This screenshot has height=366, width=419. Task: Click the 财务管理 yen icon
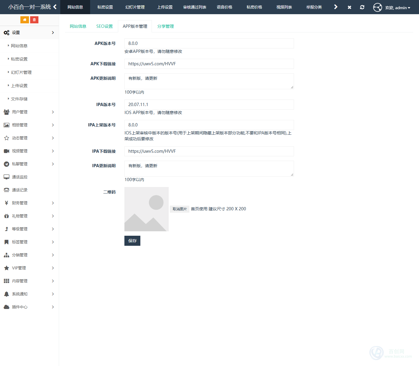click(x=7, y=203)
